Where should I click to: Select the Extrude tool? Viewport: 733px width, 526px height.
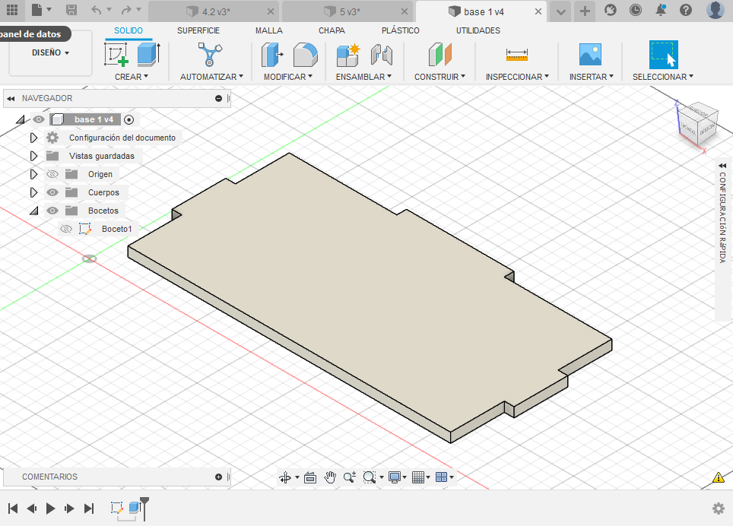point(149,54)
